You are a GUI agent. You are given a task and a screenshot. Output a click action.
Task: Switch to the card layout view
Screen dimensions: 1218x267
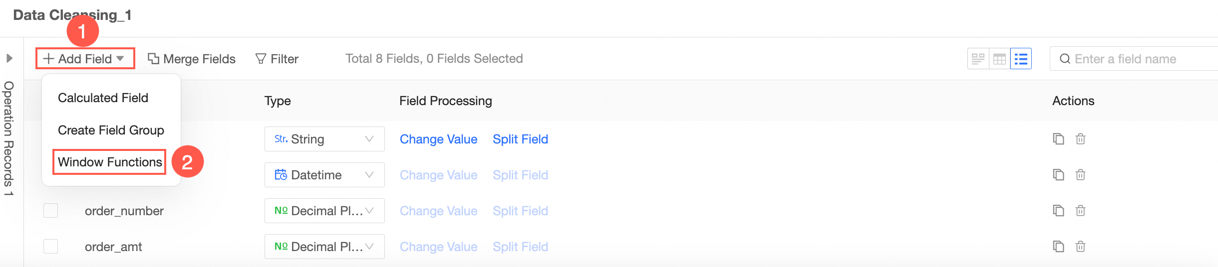point(978,59)
